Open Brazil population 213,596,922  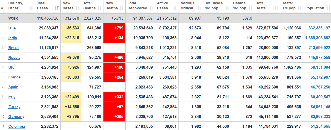(x=319, y=48)
